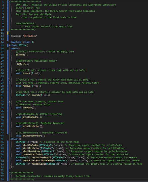Click the 'private:' access specifier
Screen dimensions: 148x182
16,139
